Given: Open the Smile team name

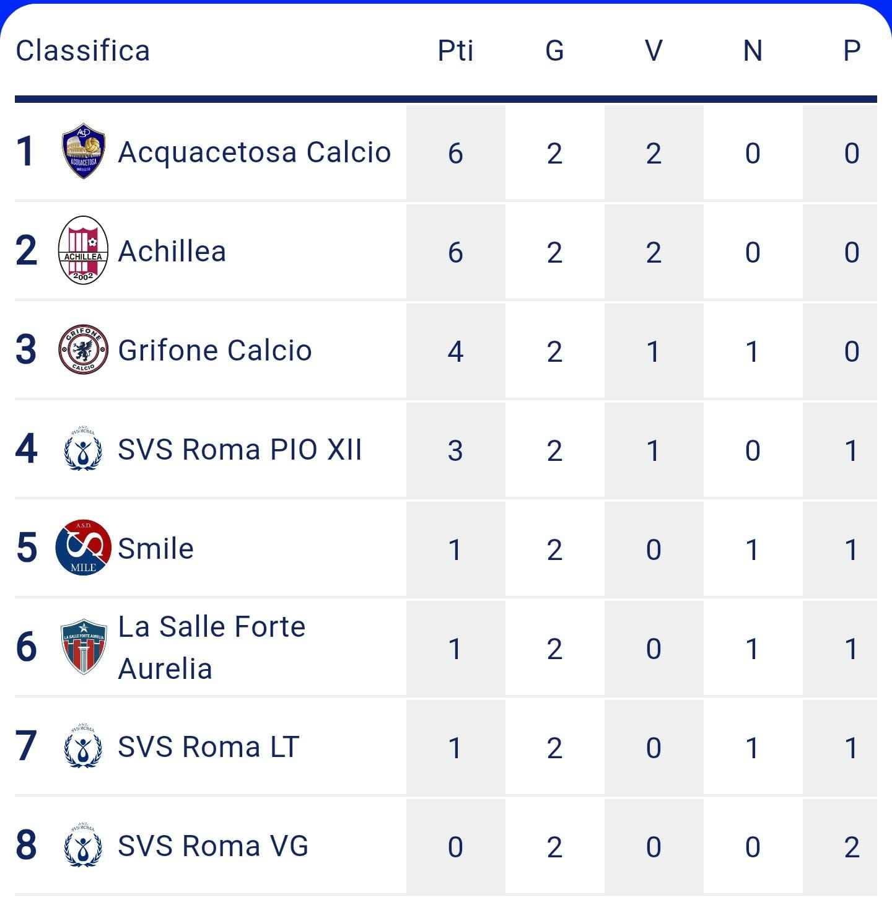Looking at the screenshot, I should [156, 549].
